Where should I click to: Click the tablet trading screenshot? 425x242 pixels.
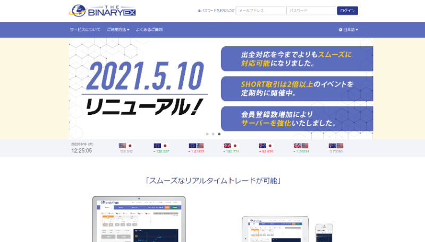click(x=275, y=229)
